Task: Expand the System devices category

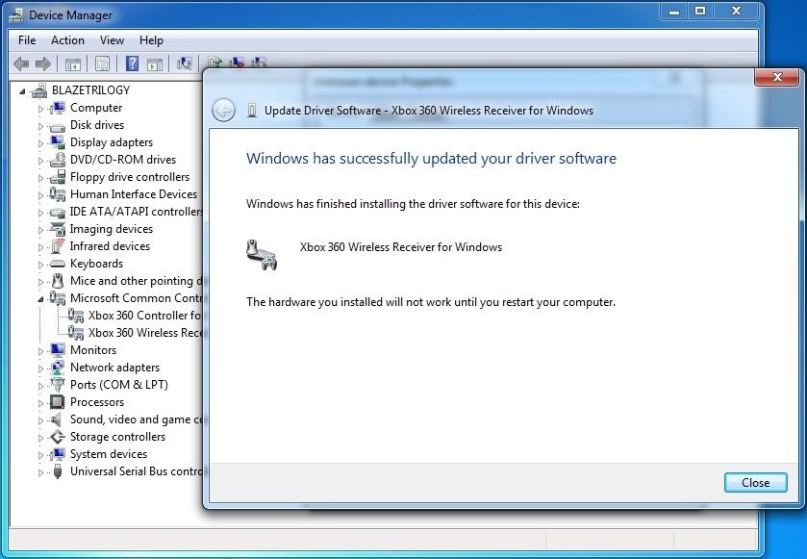Action: tap(40, 455)
